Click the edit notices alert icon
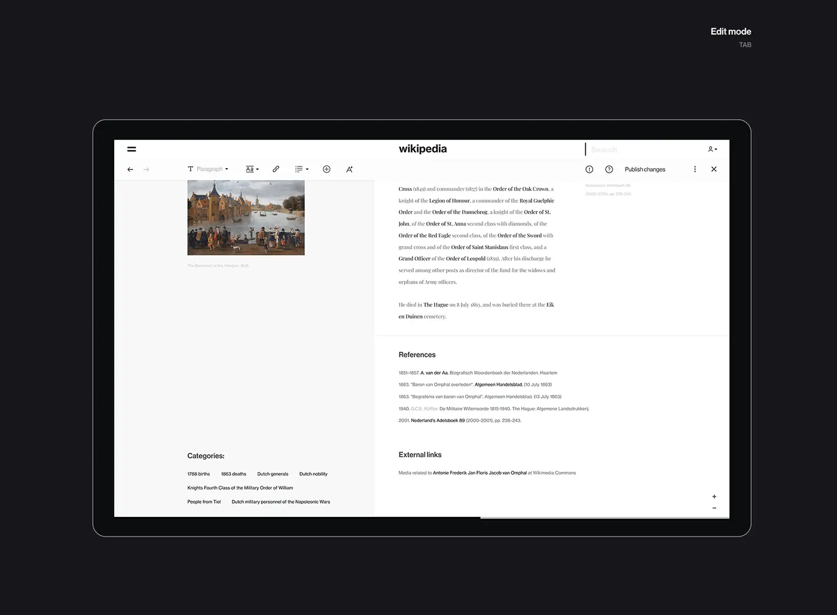The width and height of the screenshot is (837, 615). pos(589,169)
